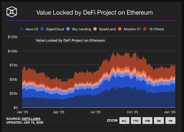Zoom chart to ALL time

(x=124, y=120)
